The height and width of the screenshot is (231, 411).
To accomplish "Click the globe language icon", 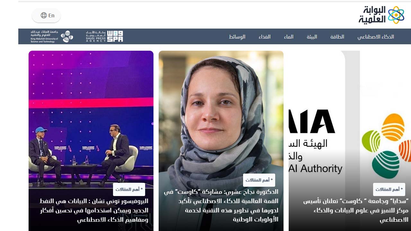I will 44,15.
